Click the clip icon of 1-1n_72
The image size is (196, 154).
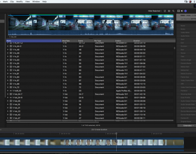(x=11, y=87)
